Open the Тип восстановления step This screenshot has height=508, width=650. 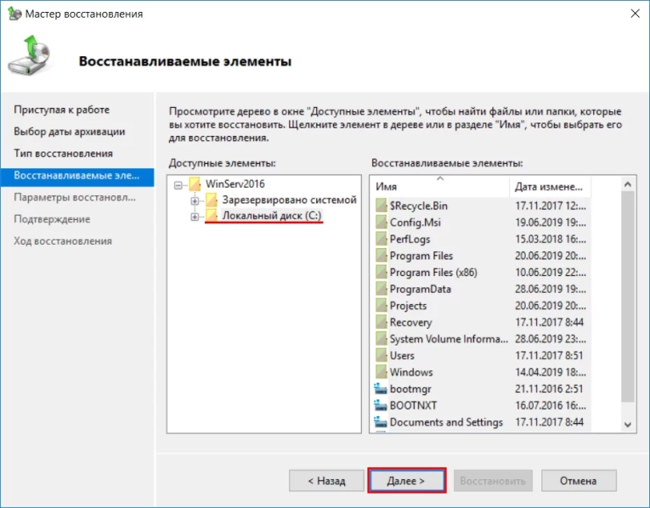pyautogui.click(x=63, y=154)
